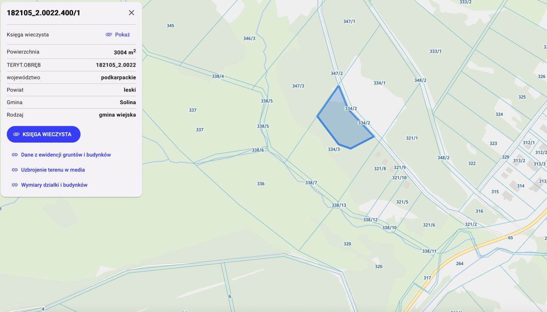Open Uzbrojenie terenu w media
This screenshot has height=312, width=547.
(x=53, y=170)
